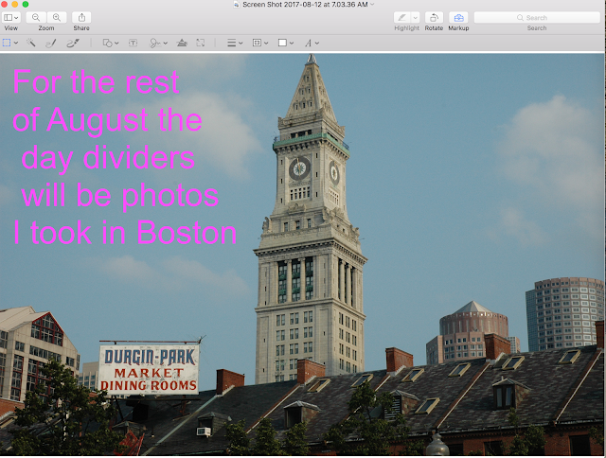
Task: Click the Durgin-Park sign in the photo
Action: [x=149, y=370]
